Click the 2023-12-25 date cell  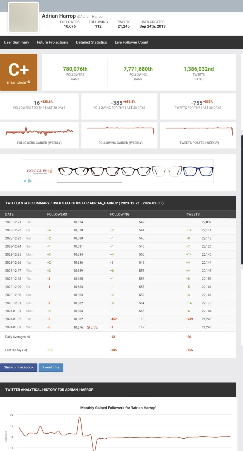tap(13, 255)
